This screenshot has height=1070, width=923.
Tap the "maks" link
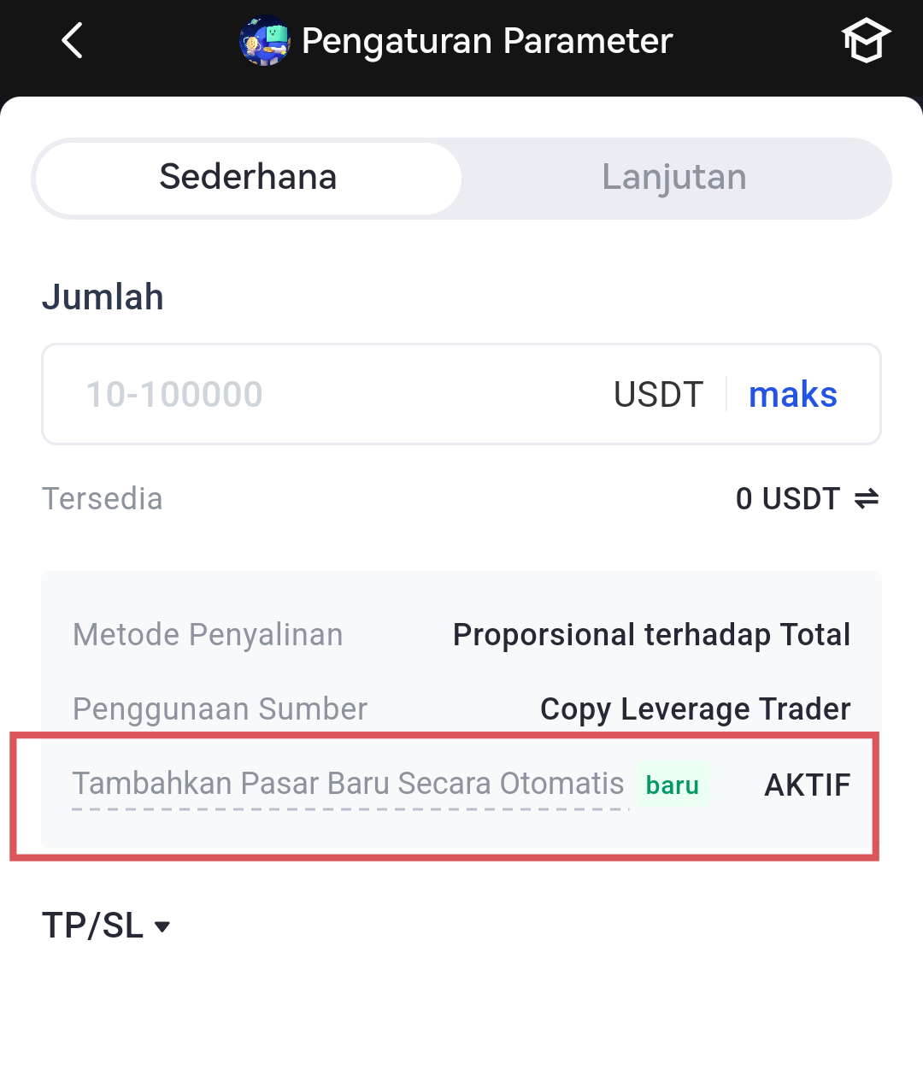coord(792,395)
